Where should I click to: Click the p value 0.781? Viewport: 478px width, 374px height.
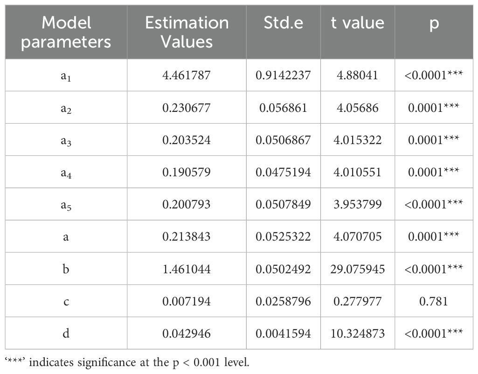(434, 301)
